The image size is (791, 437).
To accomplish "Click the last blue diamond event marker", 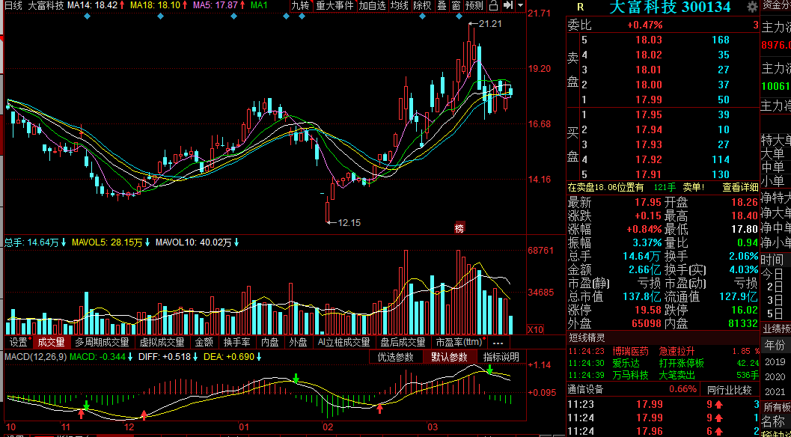I will point(459,16).
